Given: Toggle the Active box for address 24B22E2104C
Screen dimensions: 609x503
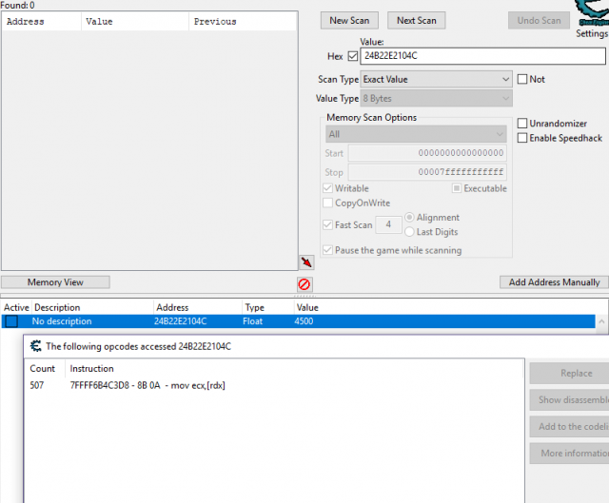Looking at the screenshot, I should tap(11, 321).
